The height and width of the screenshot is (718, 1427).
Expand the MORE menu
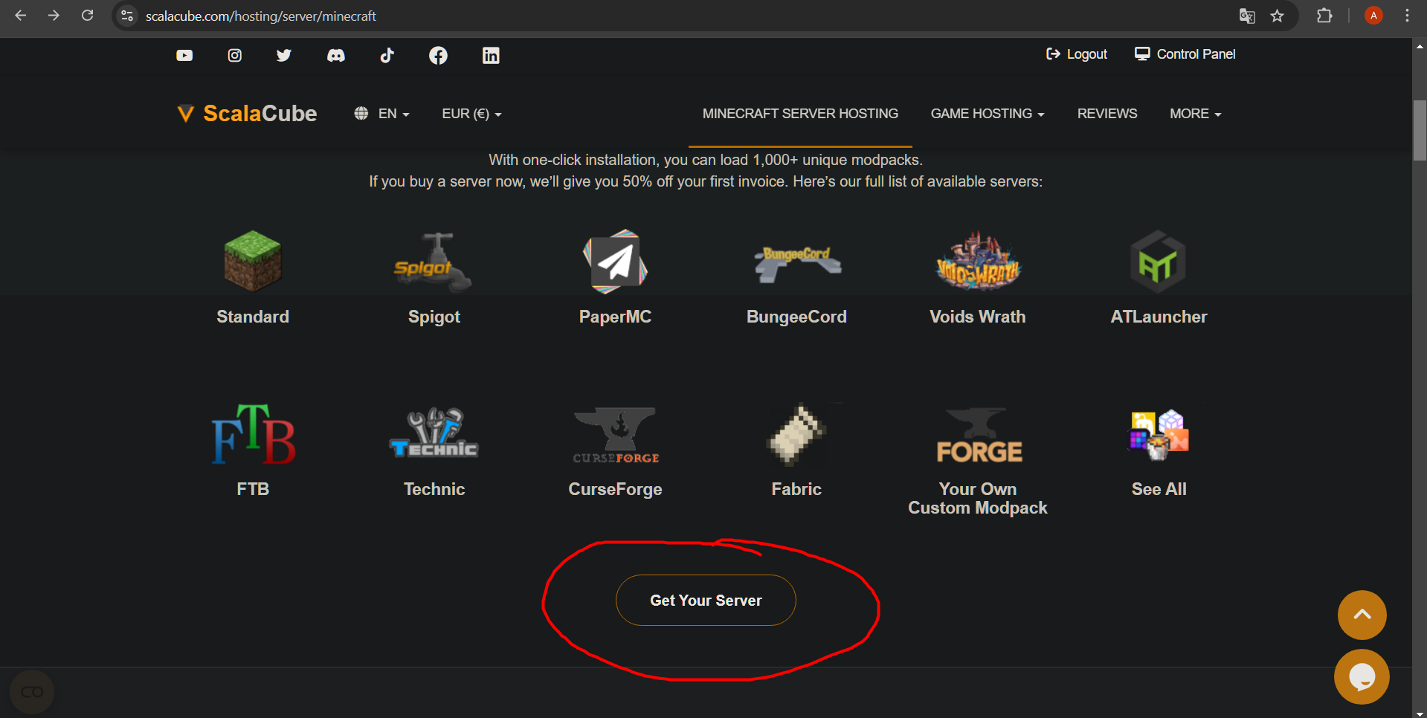(1194, 113)
